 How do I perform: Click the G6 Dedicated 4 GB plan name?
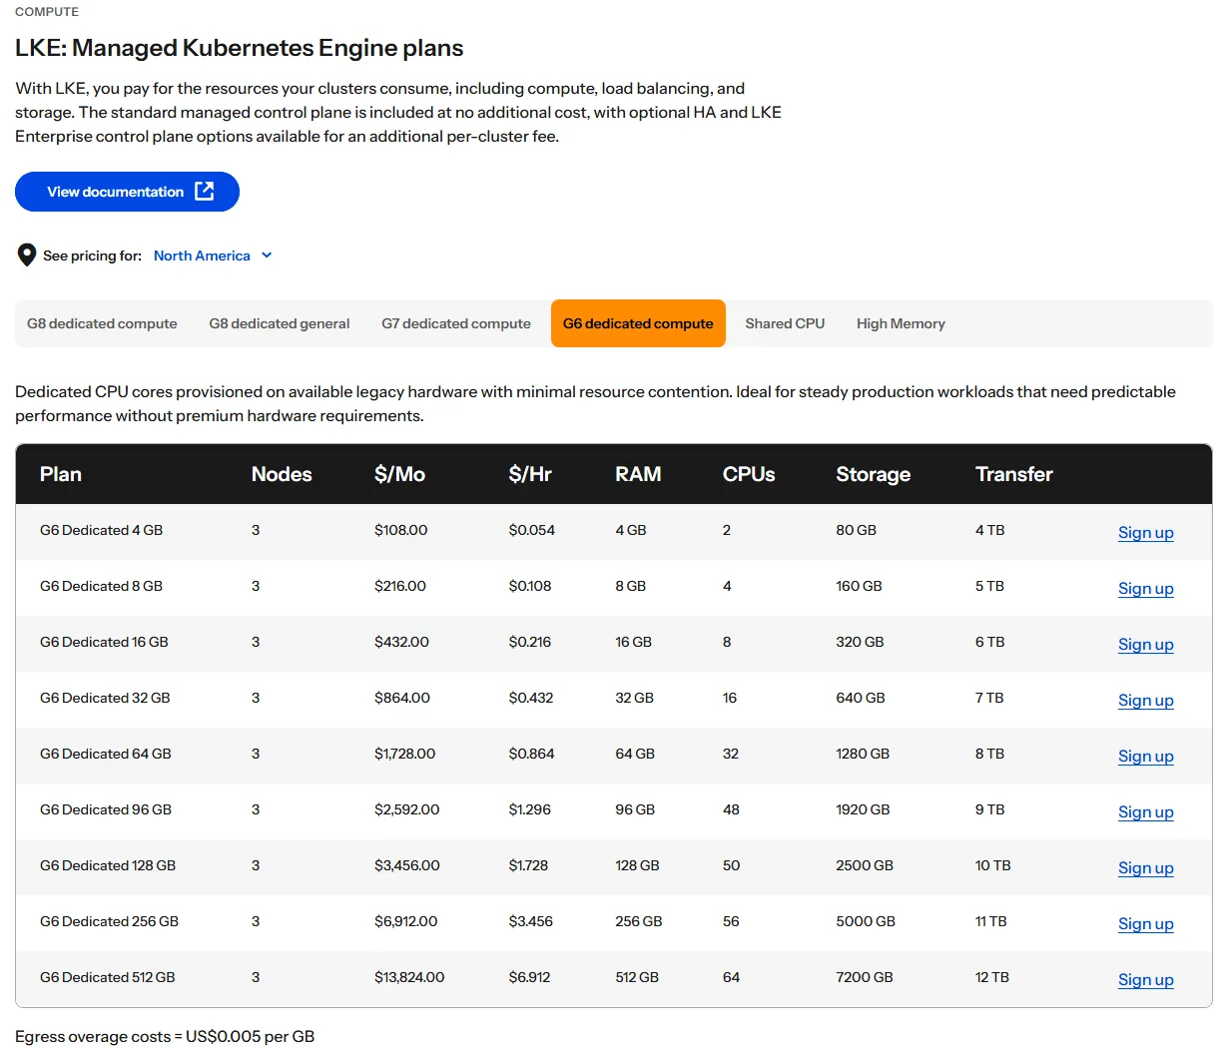(101, 530)
